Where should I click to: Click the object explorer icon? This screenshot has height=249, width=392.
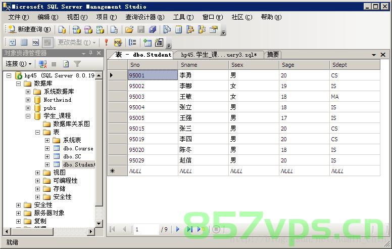tap(190, 29)
